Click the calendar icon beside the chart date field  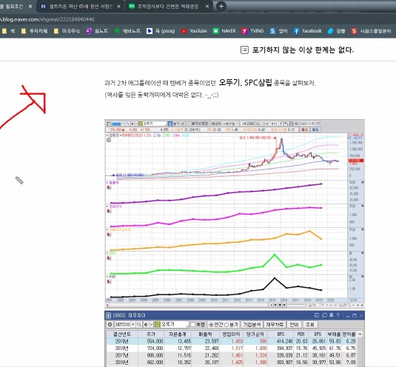point(318,124)
